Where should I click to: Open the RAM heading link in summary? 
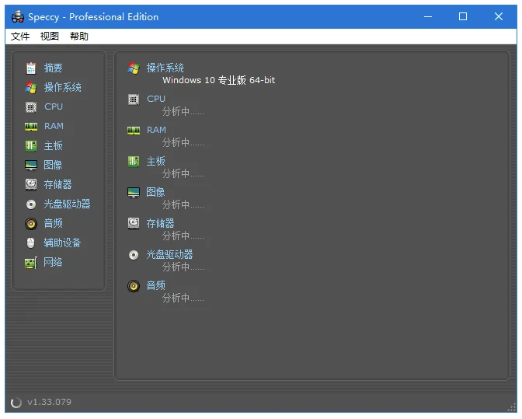(156, 130)
